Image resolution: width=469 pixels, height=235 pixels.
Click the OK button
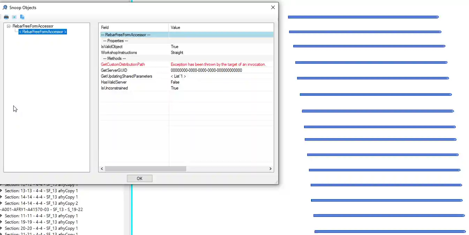(139, 178)
